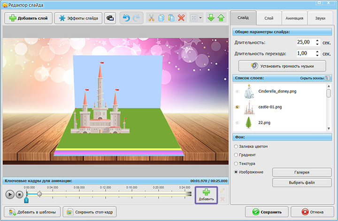Switch to the Слой tab

tap(269, 18)
